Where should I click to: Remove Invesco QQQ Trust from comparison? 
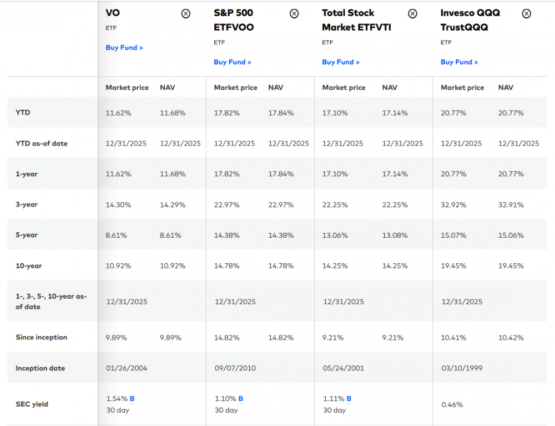tap(526, 14)
